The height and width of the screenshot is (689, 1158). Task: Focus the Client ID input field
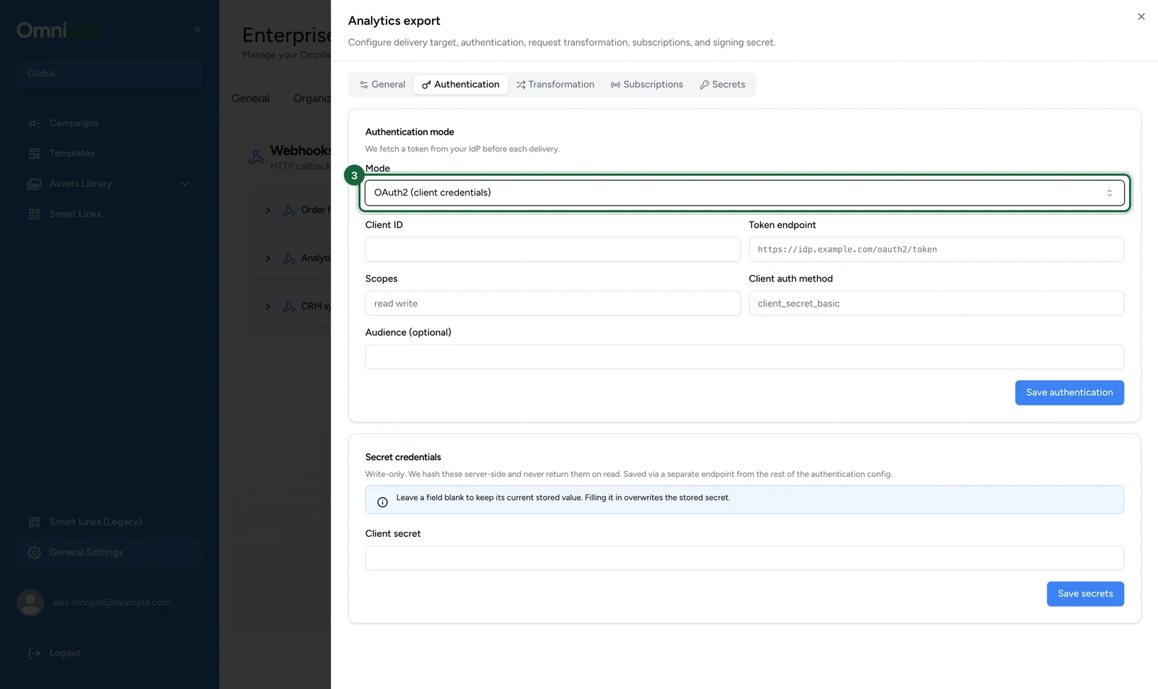(553, 250)
